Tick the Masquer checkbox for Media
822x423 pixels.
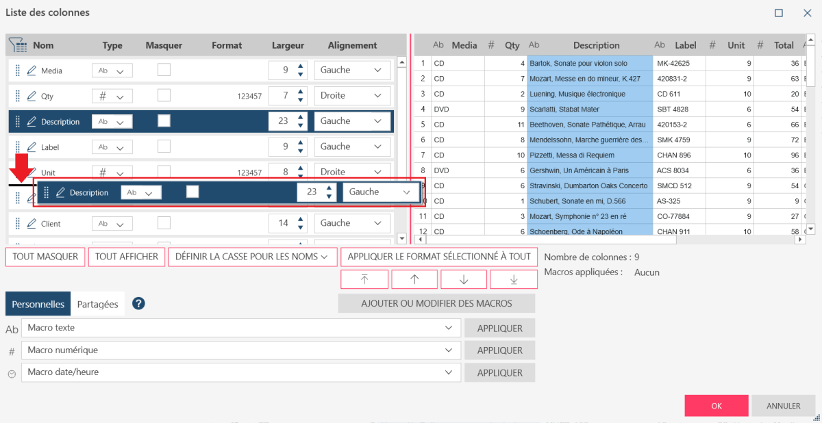164,70
